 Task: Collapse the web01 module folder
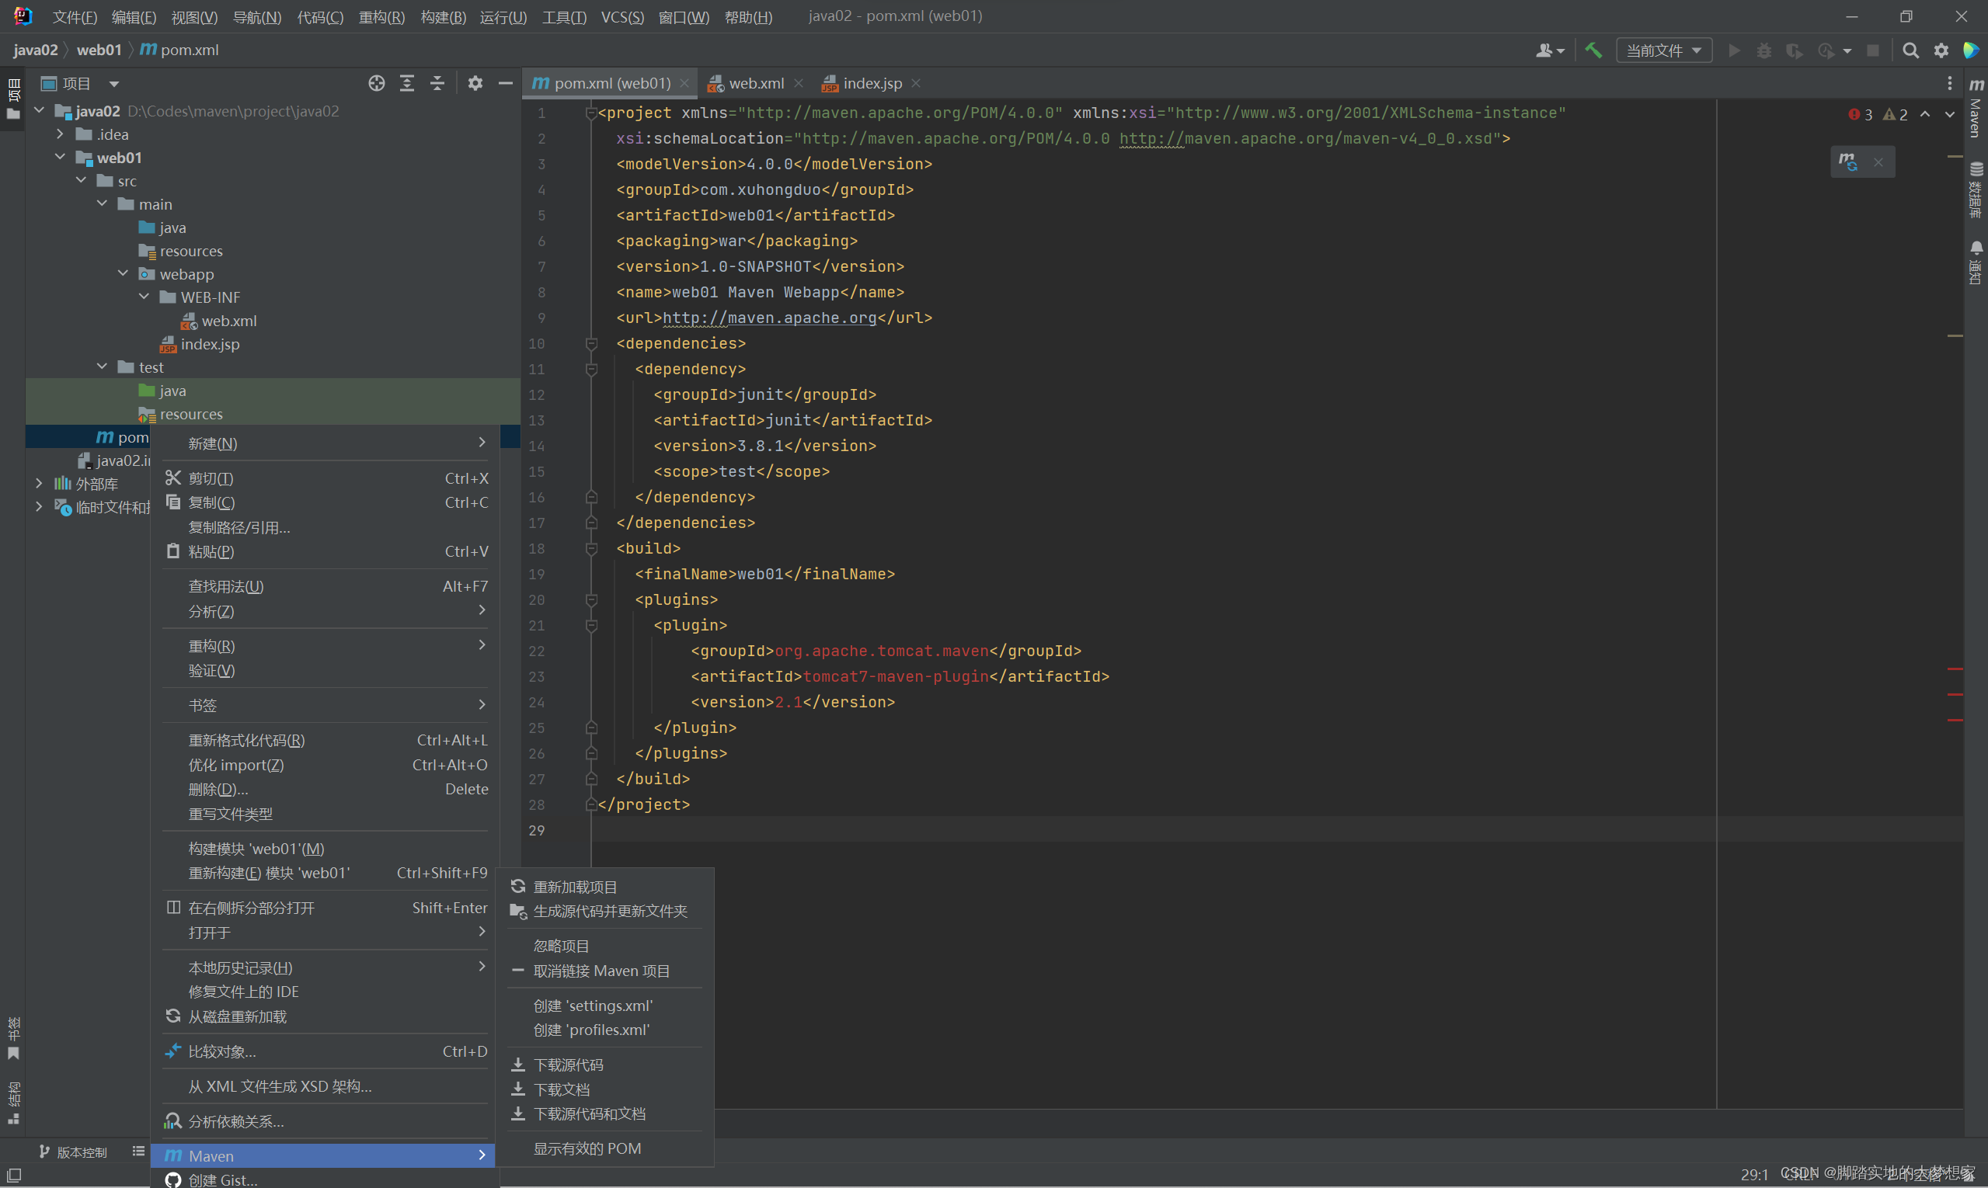[x=60, y=157]
